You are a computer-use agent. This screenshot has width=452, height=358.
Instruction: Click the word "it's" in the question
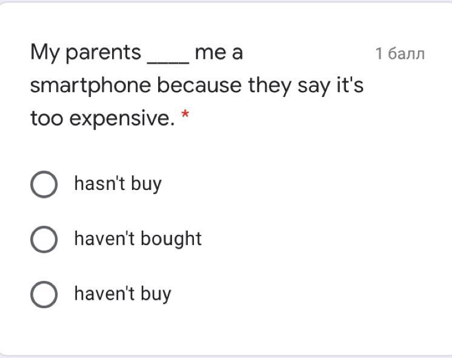pos(350,86)
